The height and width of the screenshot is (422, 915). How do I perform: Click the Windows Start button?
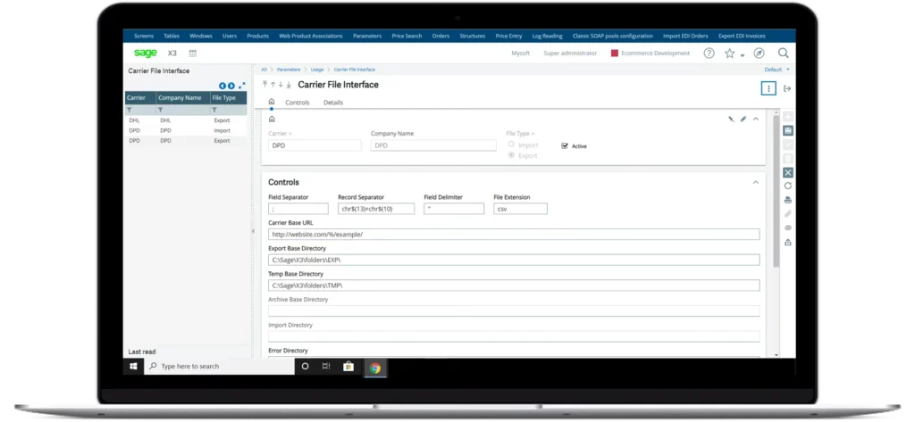click(133, 367)
